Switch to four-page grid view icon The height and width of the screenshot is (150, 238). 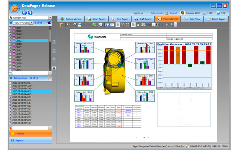pos(128,25)
